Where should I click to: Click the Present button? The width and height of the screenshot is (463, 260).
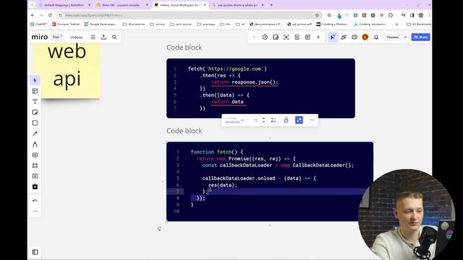tap(393, 37)
